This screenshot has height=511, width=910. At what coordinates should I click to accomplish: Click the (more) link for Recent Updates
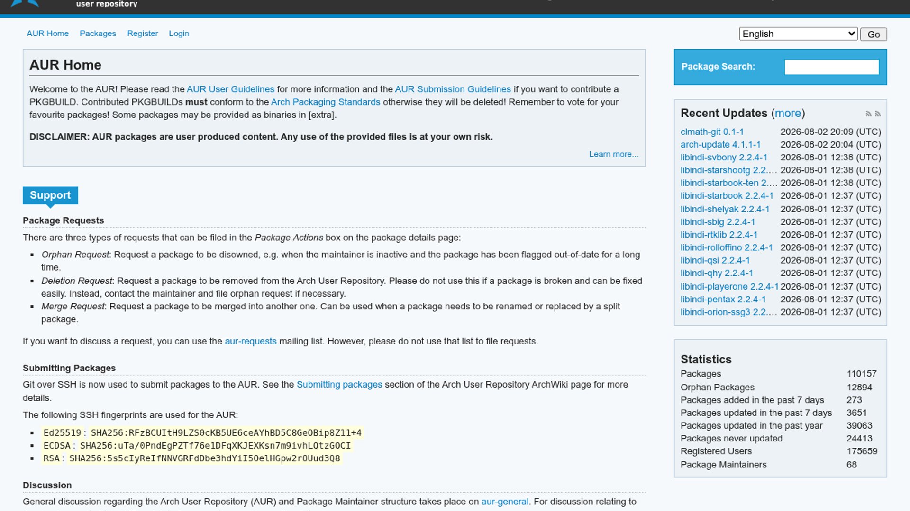point(788,113)
